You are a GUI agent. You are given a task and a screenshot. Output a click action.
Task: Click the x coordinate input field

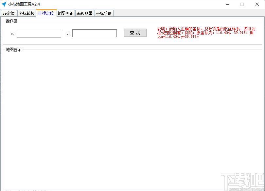[39, 34]
